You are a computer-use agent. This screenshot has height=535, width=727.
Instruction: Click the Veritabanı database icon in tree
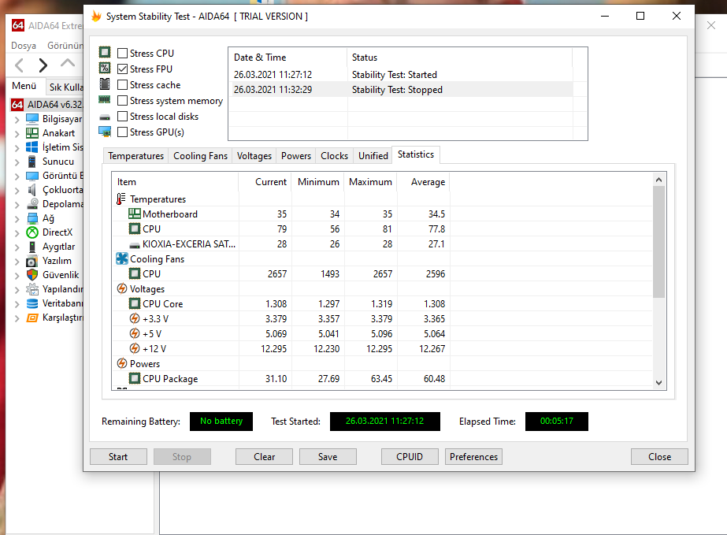(x=32, y=303)
